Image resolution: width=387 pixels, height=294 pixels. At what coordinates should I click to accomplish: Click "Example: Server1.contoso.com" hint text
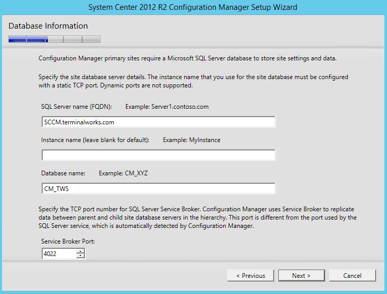[167, 107]
